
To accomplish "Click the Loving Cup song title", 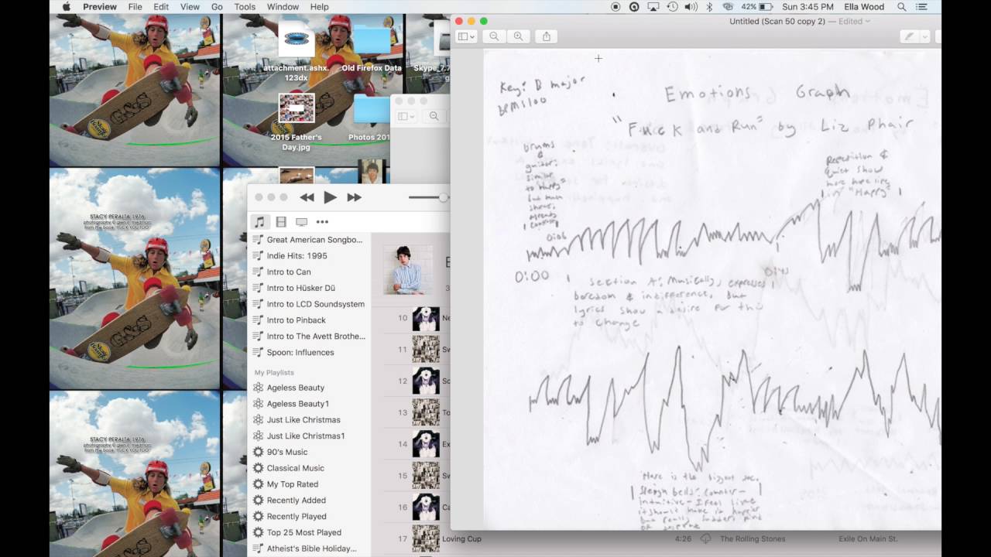I will tap(461, 538).
